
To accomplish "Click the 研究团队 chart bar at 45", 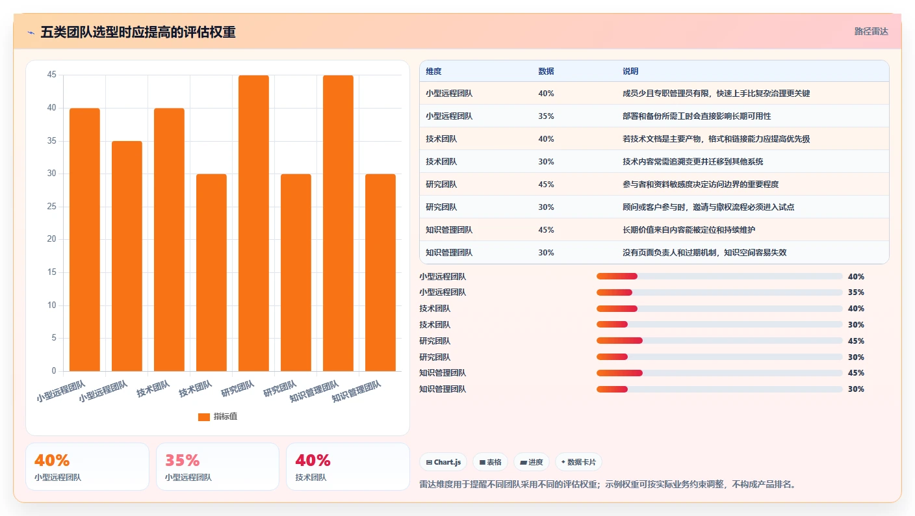I will tap(253, 223).
